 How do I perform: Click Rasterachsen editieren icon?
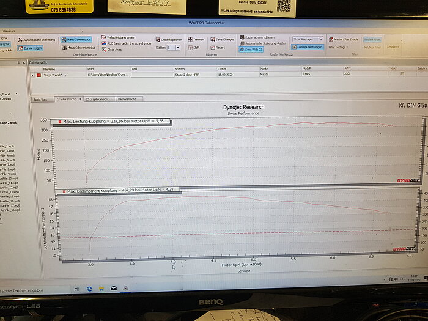[242, 37]
